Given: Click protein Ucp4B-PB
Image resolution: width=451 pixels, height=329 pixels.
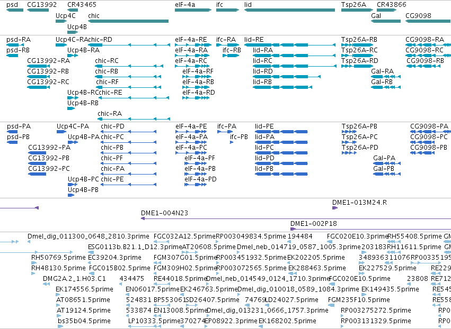Looking at the screenshot, I should pyautogui.click(x=71, y=195).
